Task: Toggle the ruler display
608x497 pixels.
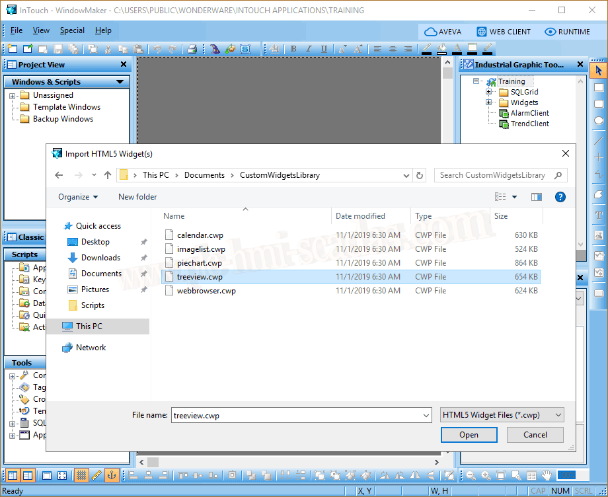Action: tap(96, 475)
